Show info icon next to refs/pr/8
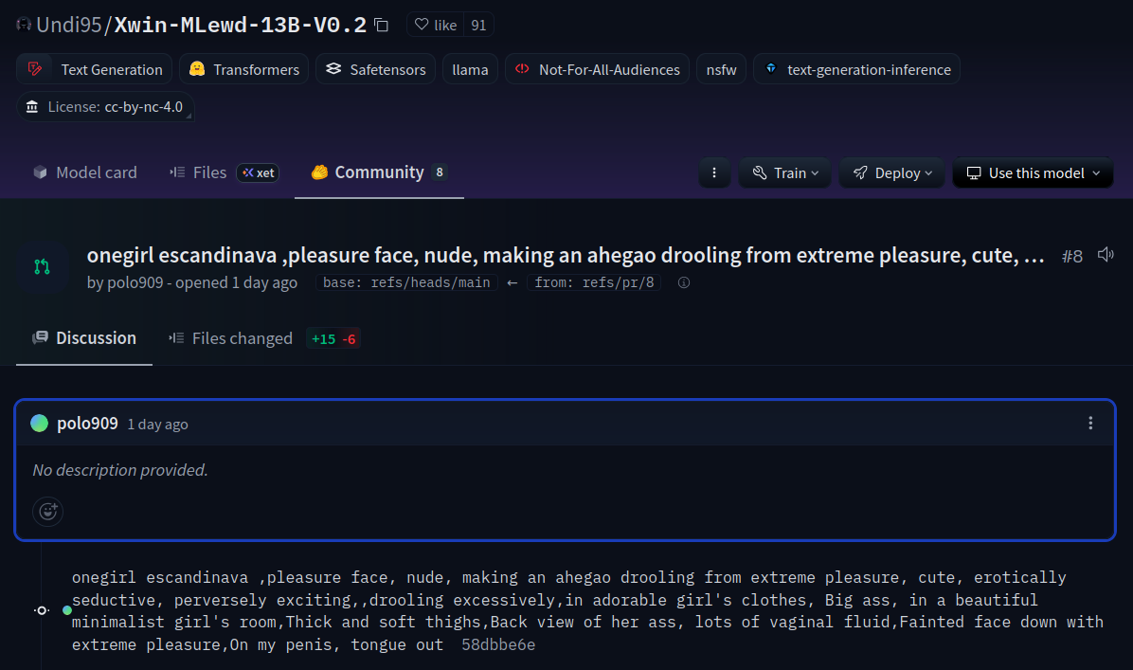The width and height of the screenshot is (1133, 670). [684, 282]
